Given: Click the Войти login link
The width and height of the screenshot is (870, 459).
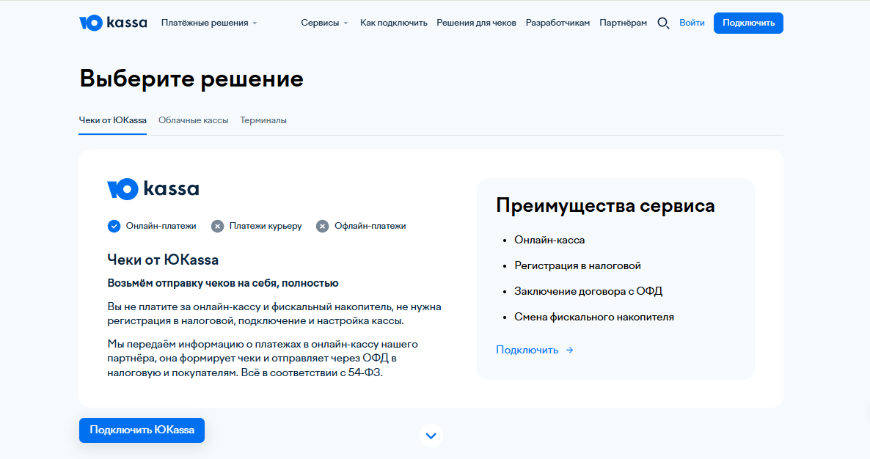Looking at the screenshot, I should 692,23.
